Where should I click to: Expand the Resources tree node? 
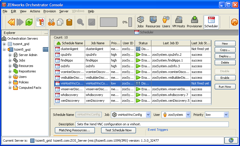click(10, 66)
